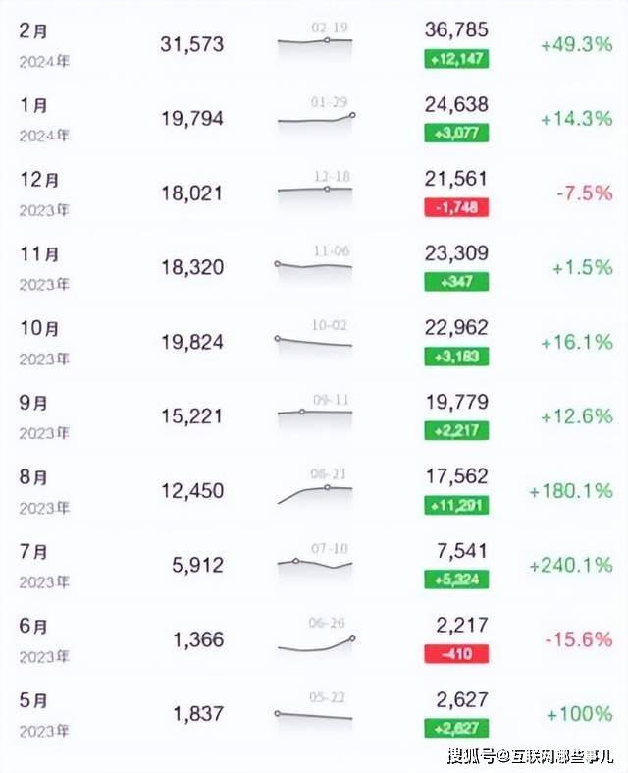Select the 02-19 sparkline chart marker
The width and height of the screenshot is (628, 773).
point(327,40)
